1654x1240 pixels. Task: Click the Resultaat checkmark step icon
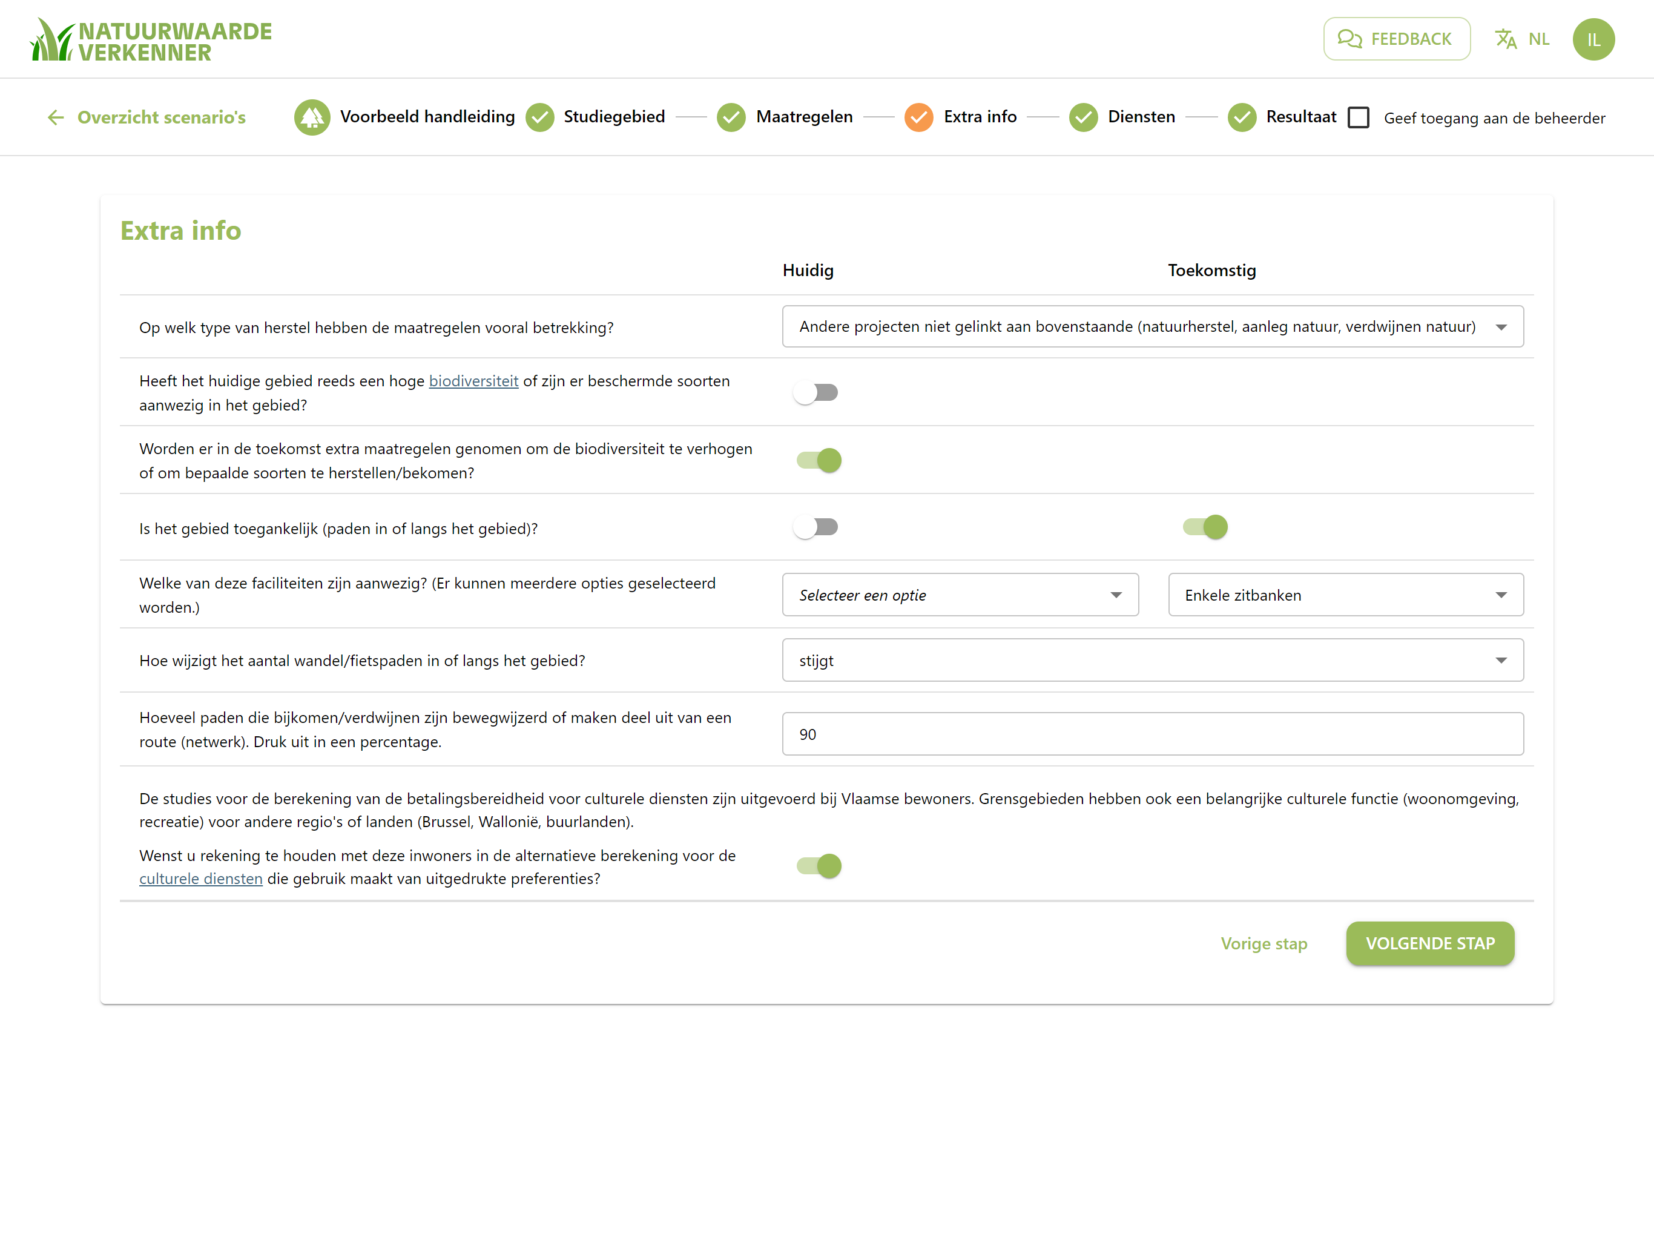pyautogui.click(x=1241, y=117)
